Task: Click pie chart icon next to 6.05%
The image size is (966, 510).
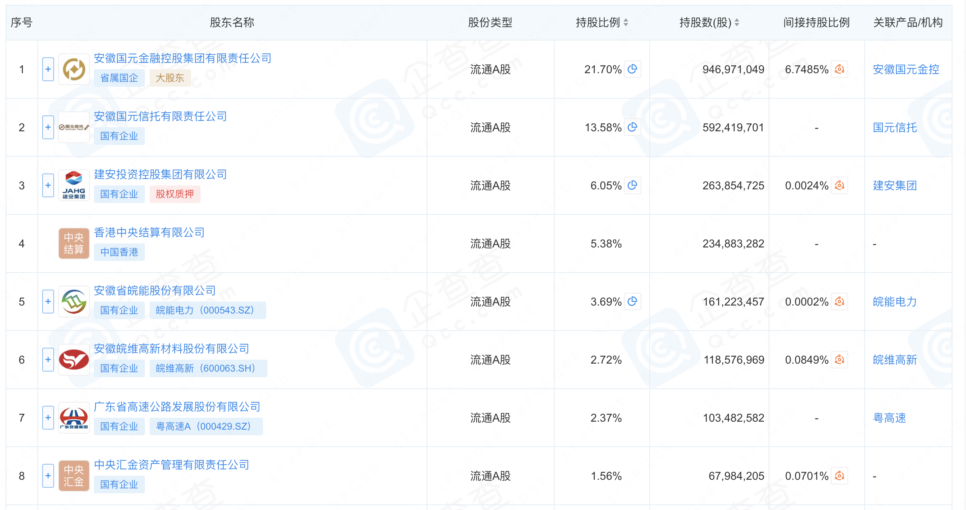Action: pyautogui.click(x=632, y=185)
